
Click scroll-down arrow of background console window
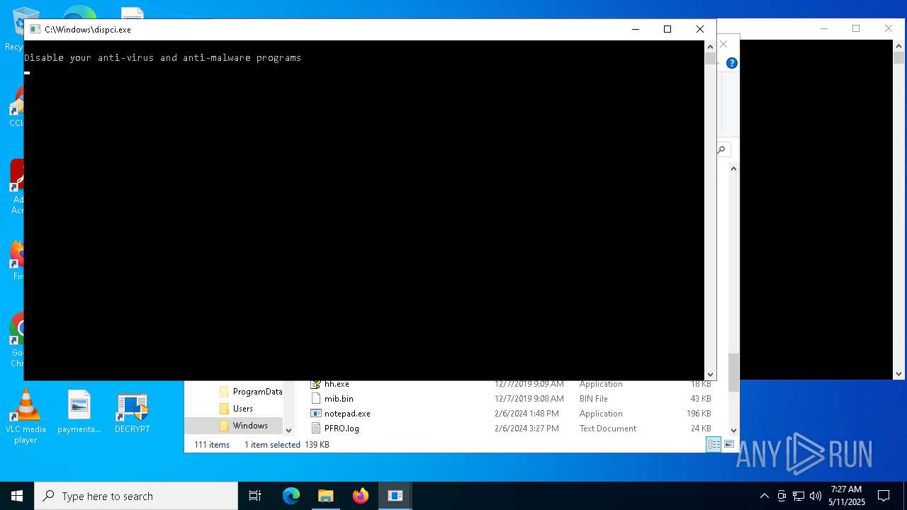click(898, 374)
